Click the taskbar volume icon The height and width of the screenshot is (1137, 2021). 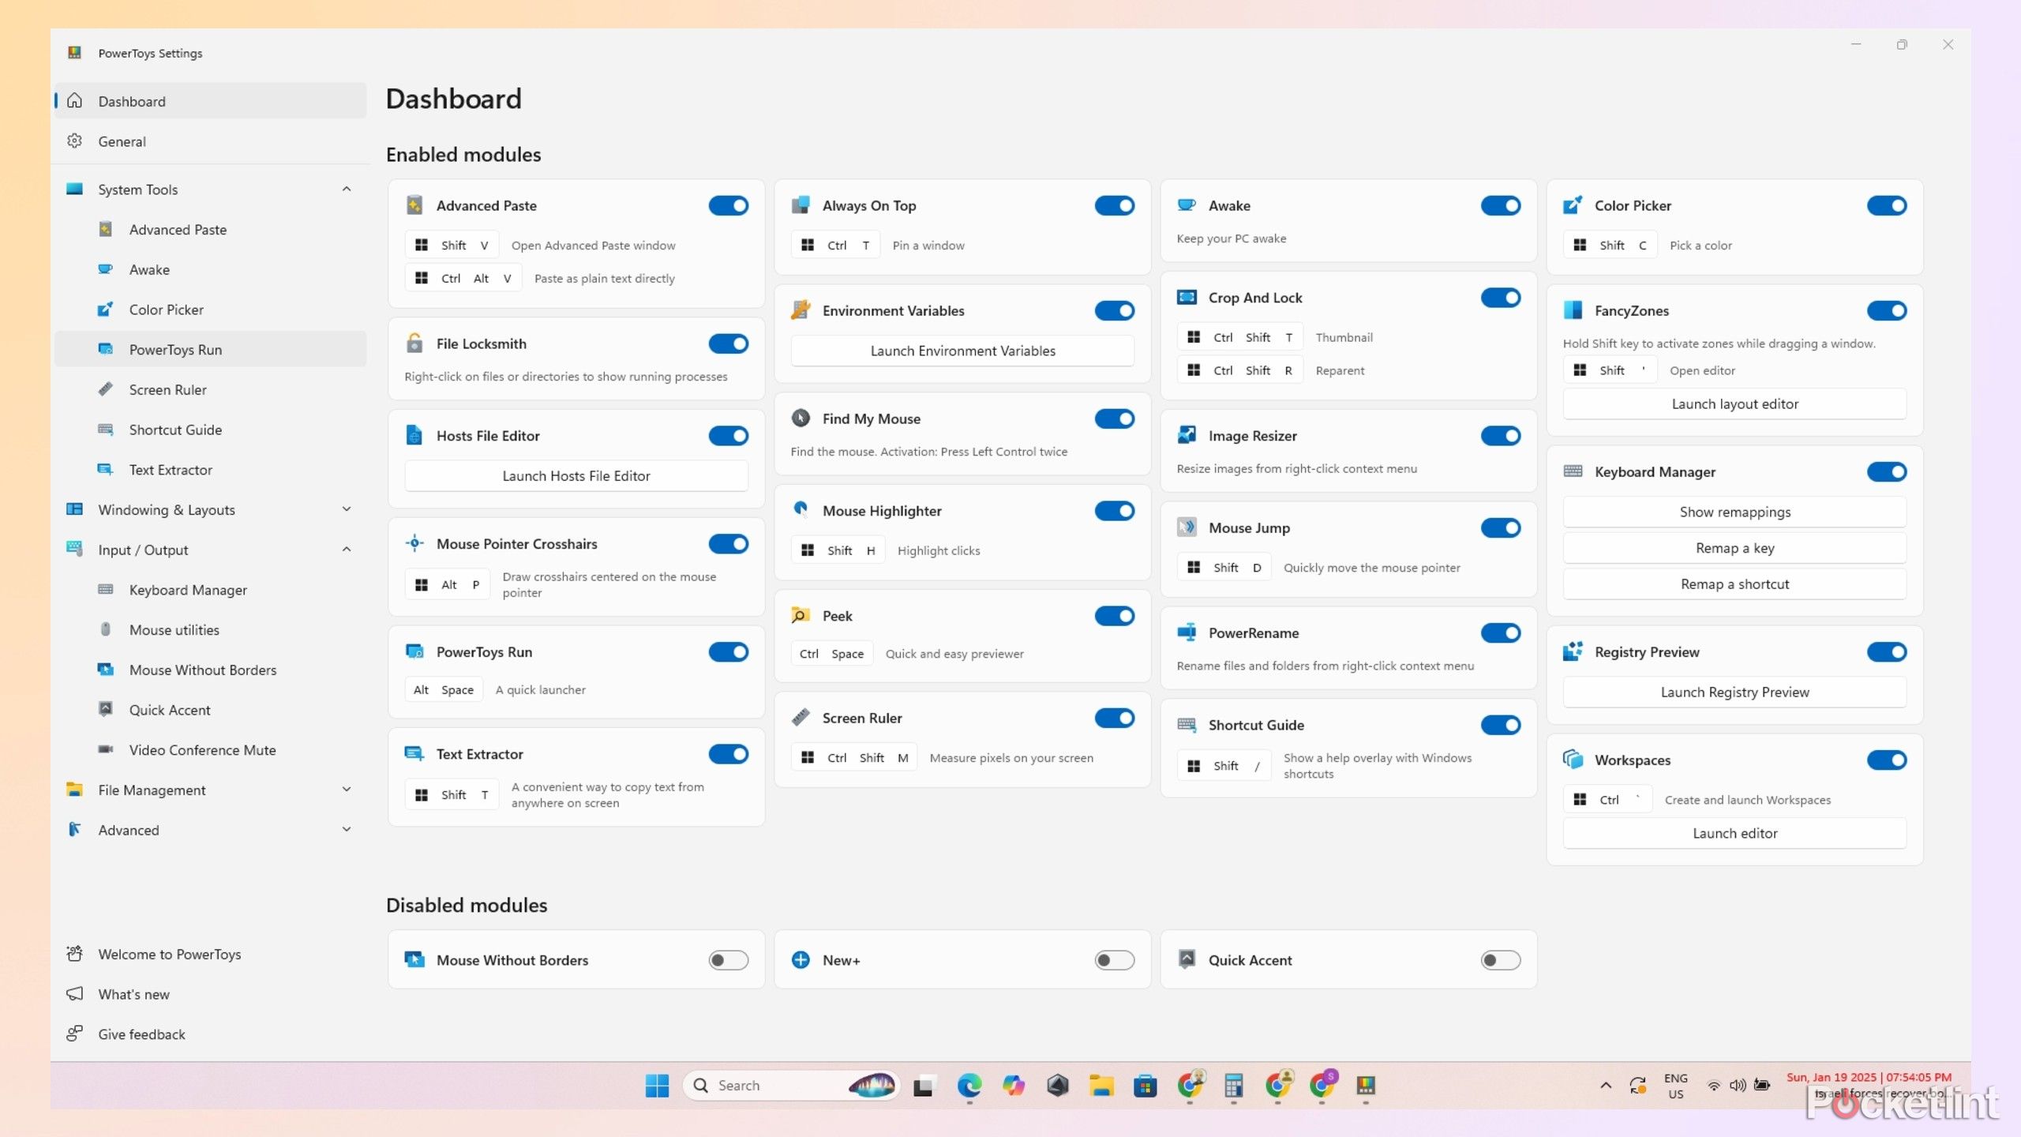pyautogui.click(x=1738, y=1086)
